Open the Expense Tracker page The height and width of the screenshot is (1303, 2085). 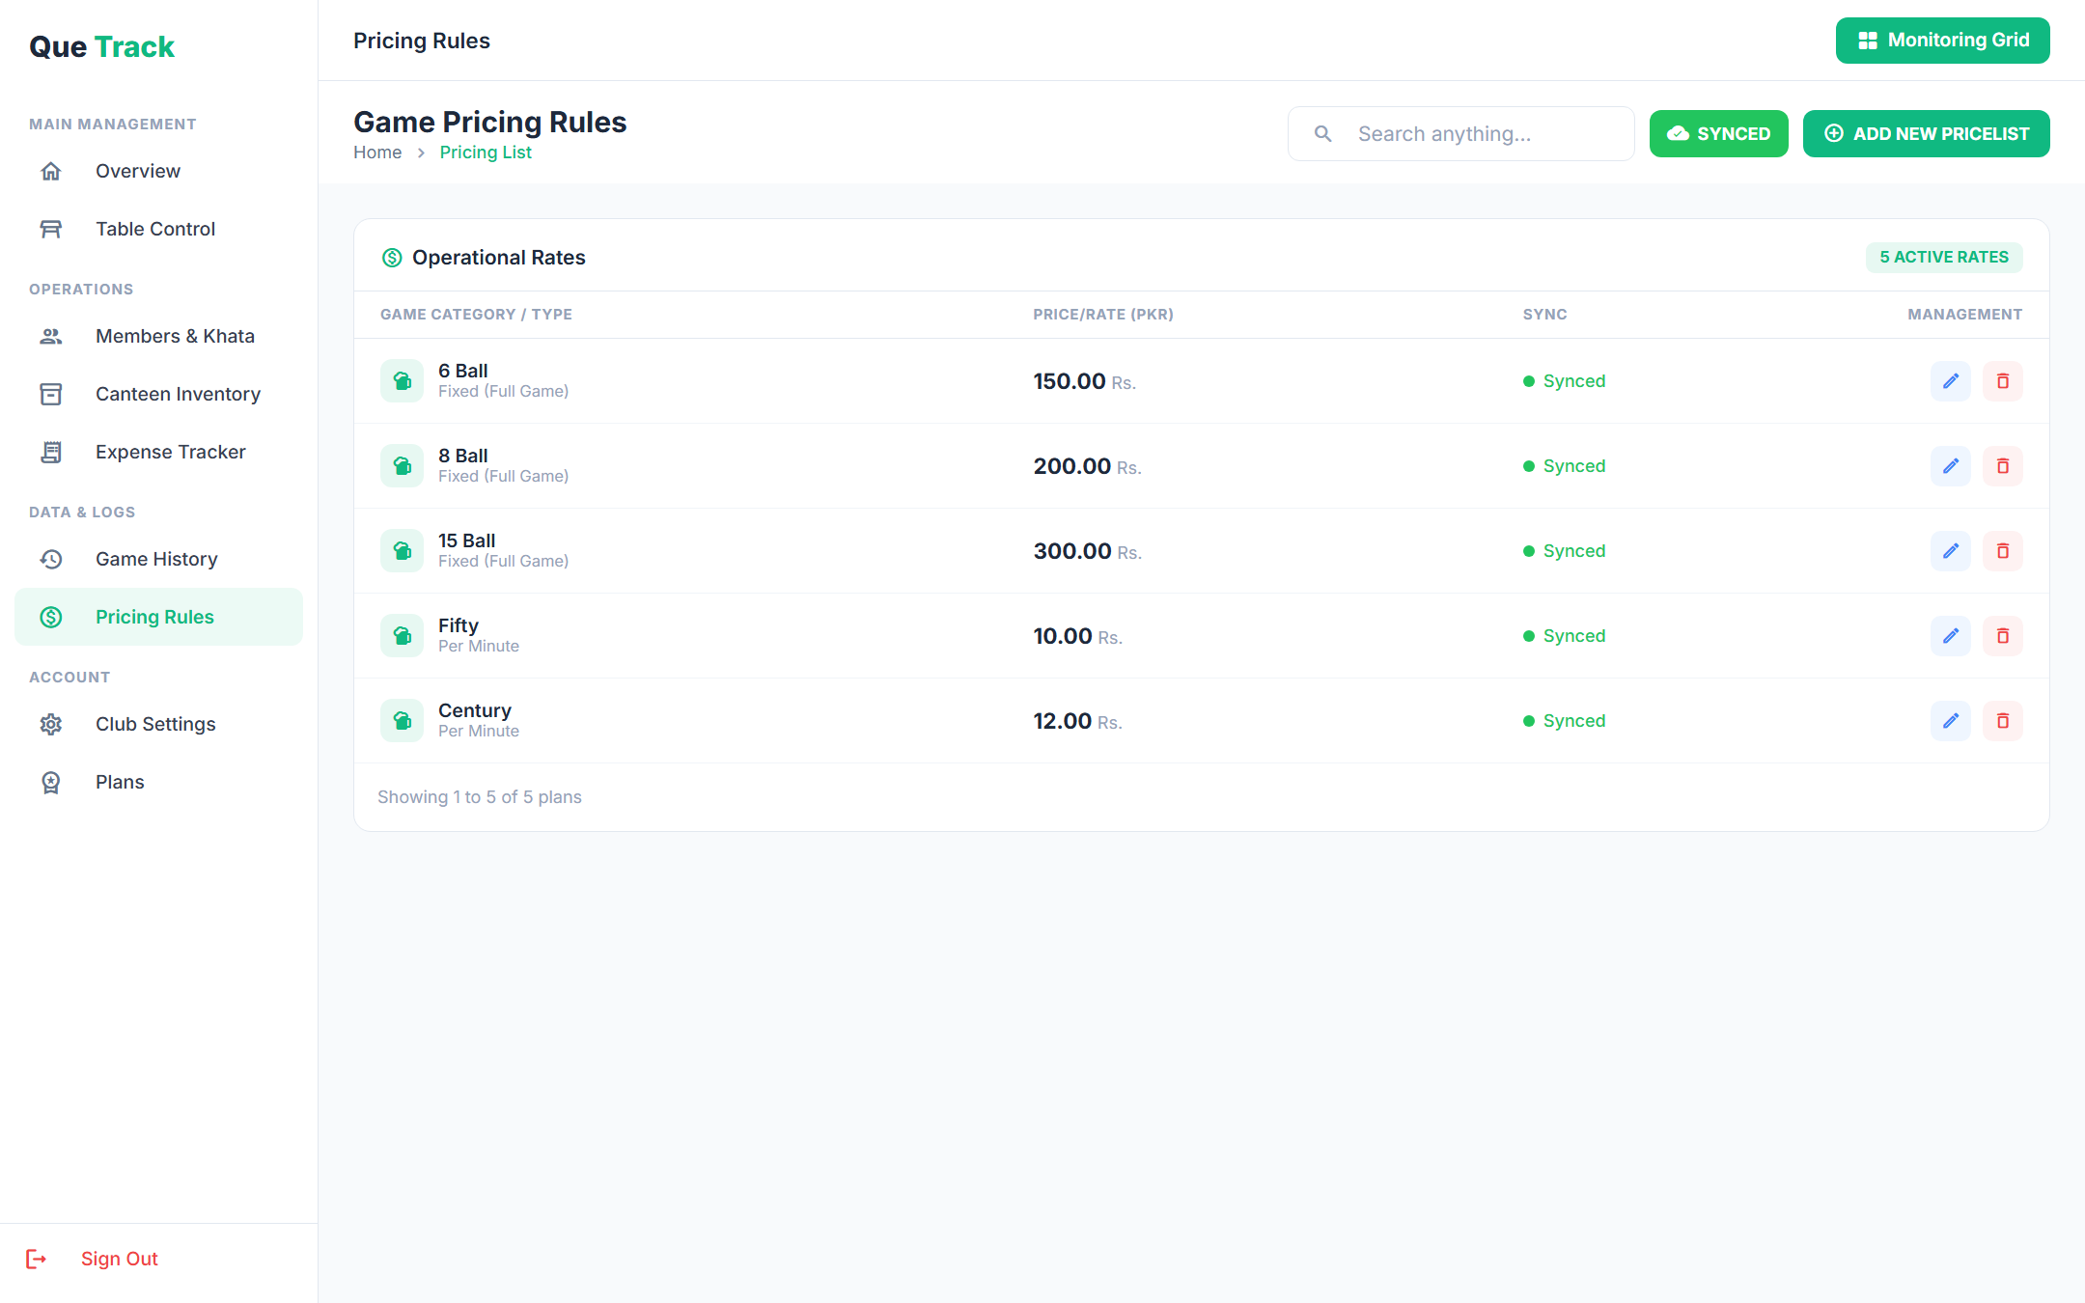click(158, 452)
